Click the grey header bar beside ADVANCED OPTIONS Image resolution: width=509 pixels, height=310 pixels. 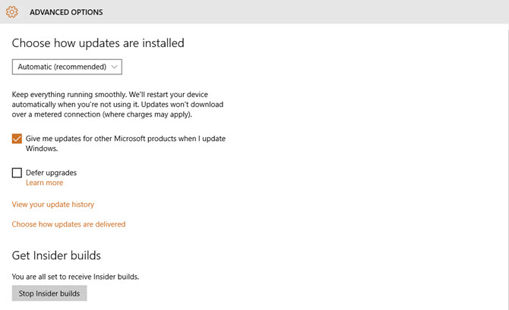click(304, 12)
